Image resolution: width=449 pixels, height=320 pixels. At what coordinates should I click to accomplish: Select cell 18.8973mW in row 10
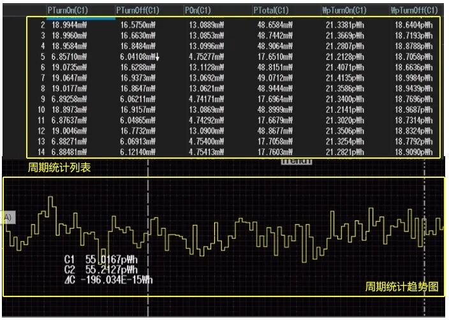click(x=70, y=110)
